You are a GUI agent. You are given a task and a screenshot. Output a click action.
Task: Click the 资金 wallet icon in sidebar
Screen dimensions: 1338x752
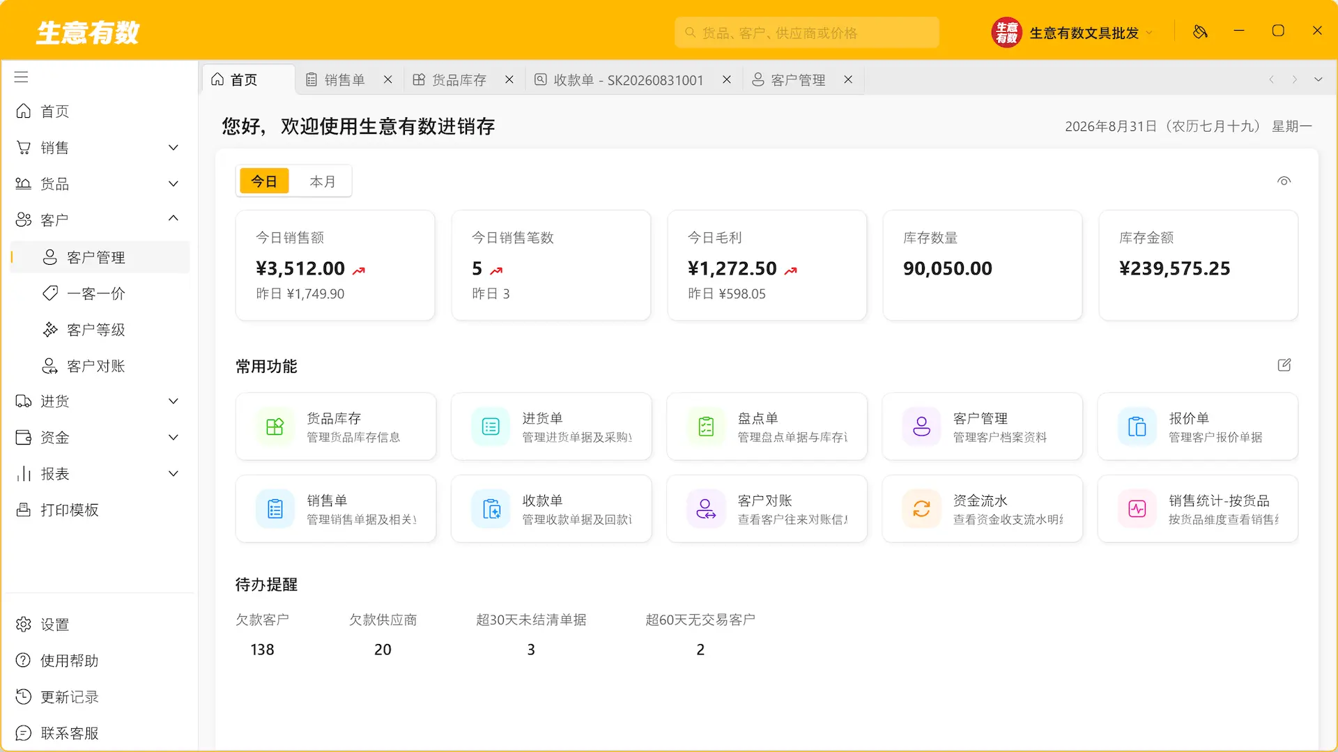pos(24,438)
